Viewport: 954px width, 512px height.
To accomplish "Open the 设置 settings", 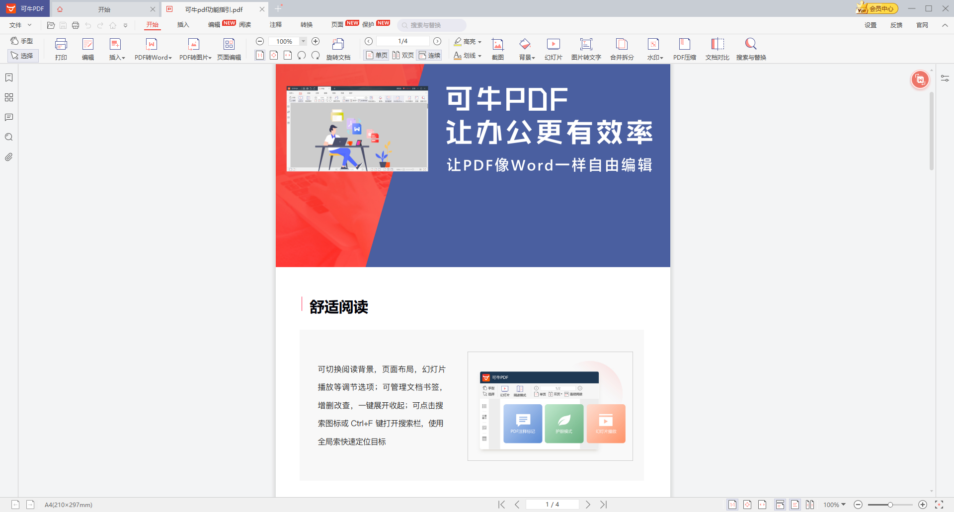I will click(x=870, y=25).
